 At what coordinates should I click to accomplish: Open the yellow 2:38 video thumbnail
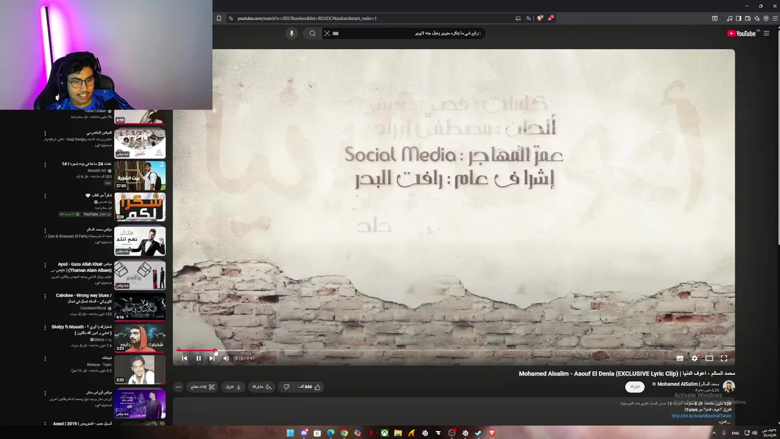click(x=140, y=208)
